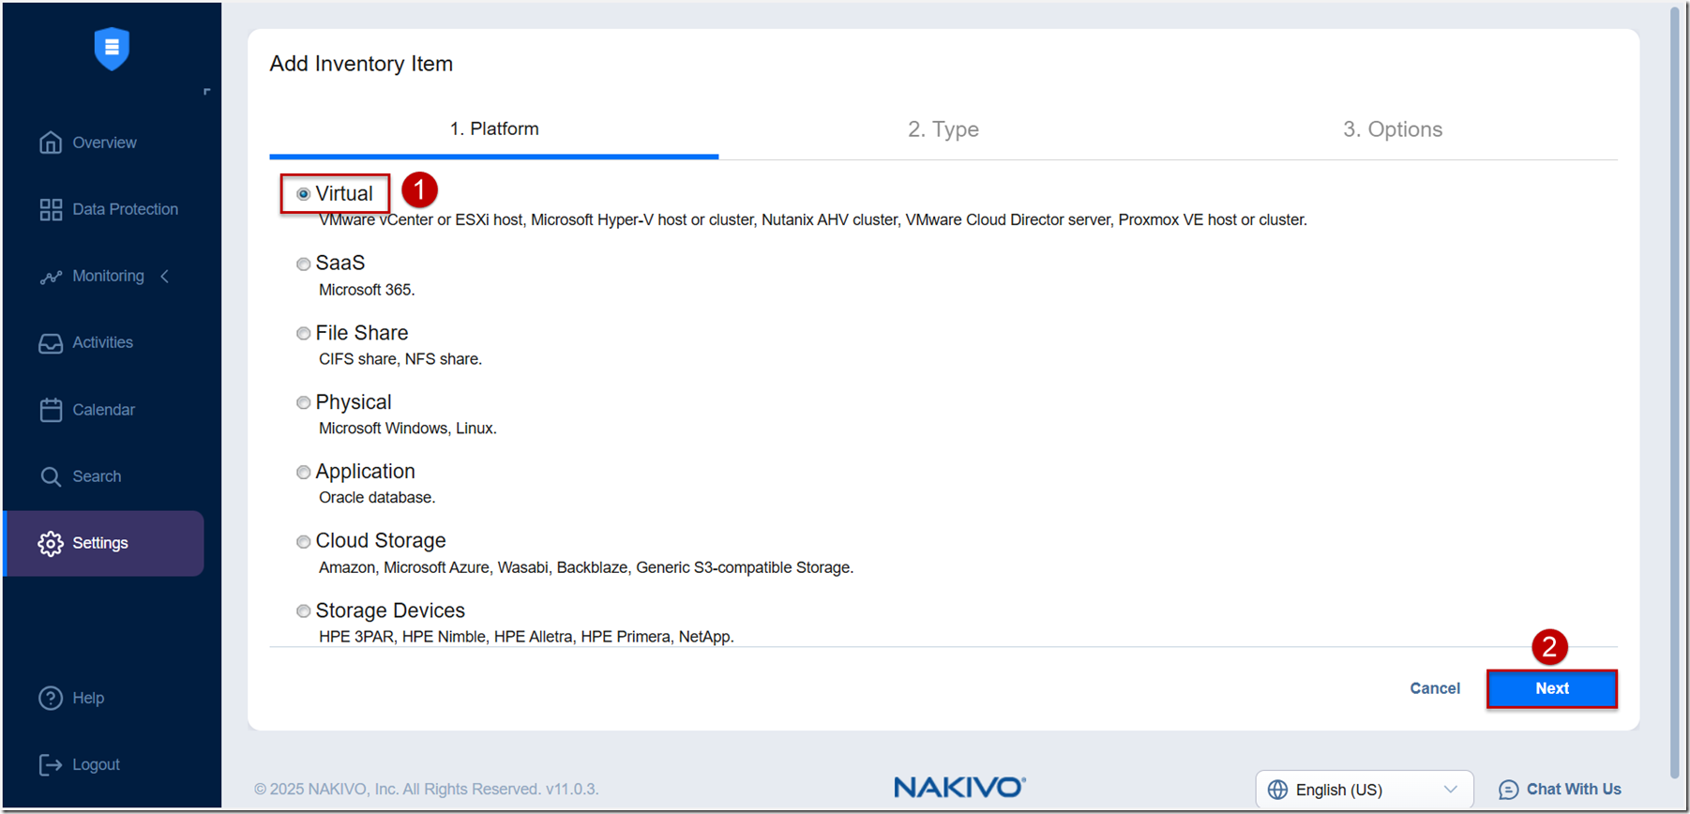Image resolution: width=1690 pixels, height=814 pixels.
Task: Select the Cloud Storage radio button
Action: pos(303,541)
